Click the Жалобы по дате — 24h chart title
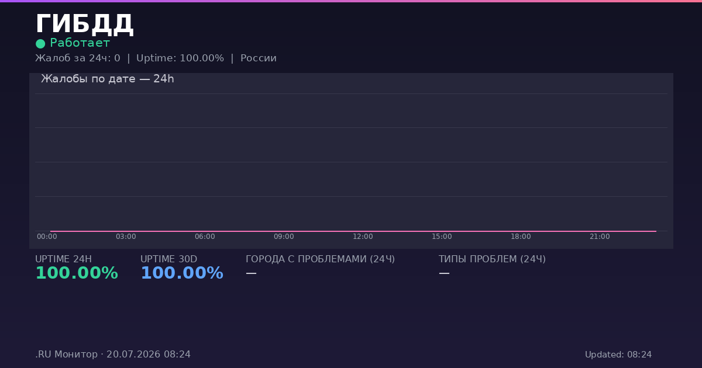 108,79
